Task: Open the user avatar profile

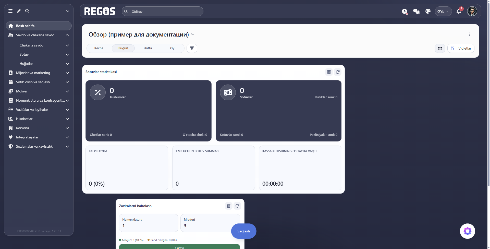Action: click(472, 11)
